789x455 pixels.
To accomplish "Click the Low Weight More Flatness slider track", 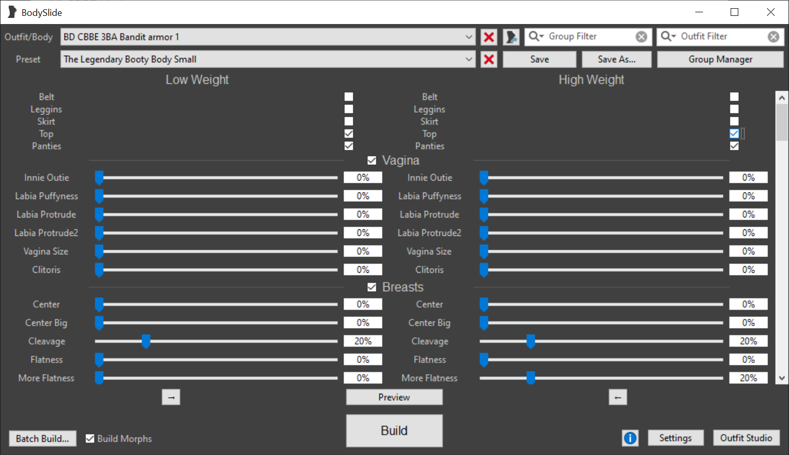I will pos(216,378).
